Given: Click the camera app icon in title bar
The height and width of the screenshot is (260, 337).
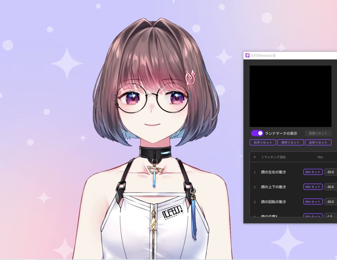Looking at the screenshot, I should click(247, 56).
